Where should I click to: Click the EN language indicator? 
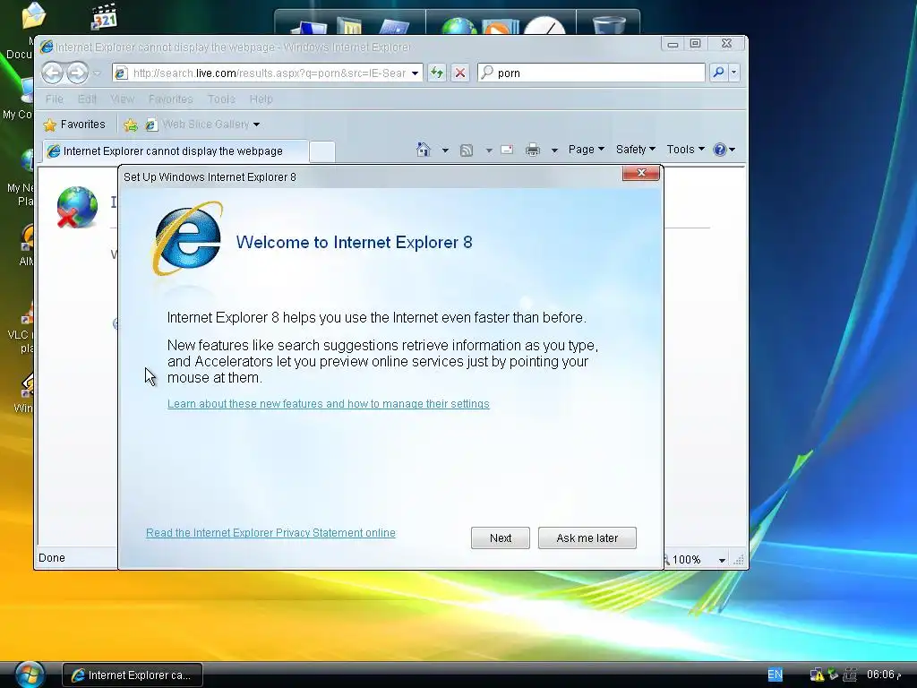[x=775, y=675]
